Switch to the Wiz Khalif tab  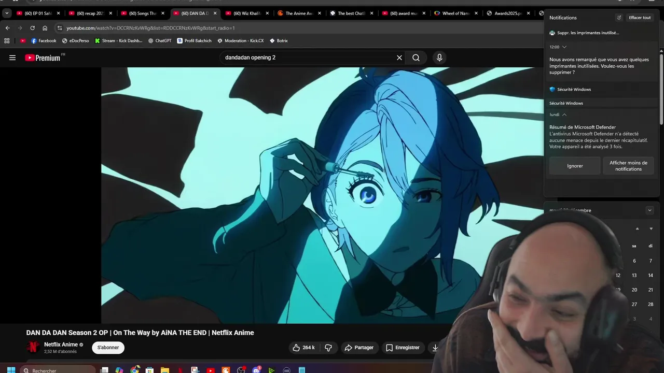tap(247, 13)
